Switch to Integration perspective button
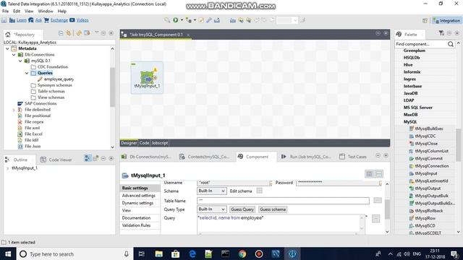This screenshot has height=260, width=463. (x=447, y=21)
